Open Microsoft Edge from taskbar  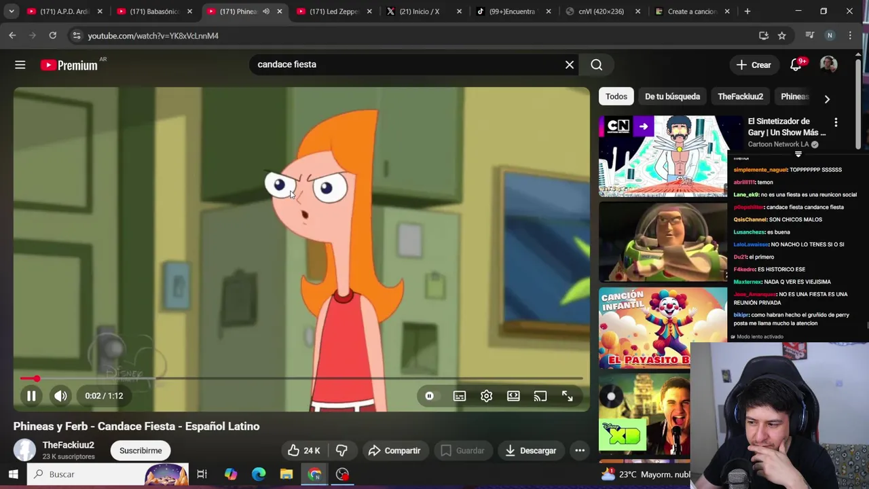pos(259,474)
